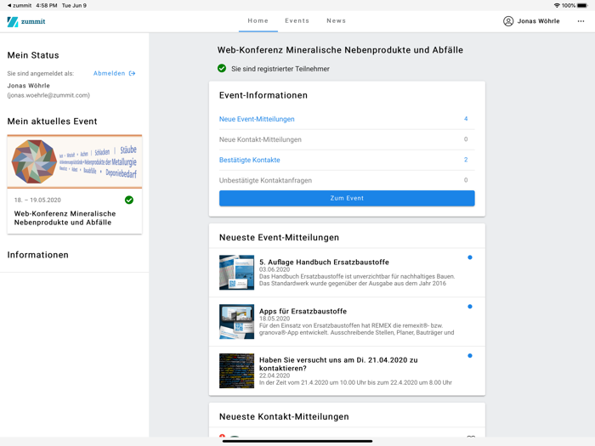Switch to the Events tab

[297, 21]
